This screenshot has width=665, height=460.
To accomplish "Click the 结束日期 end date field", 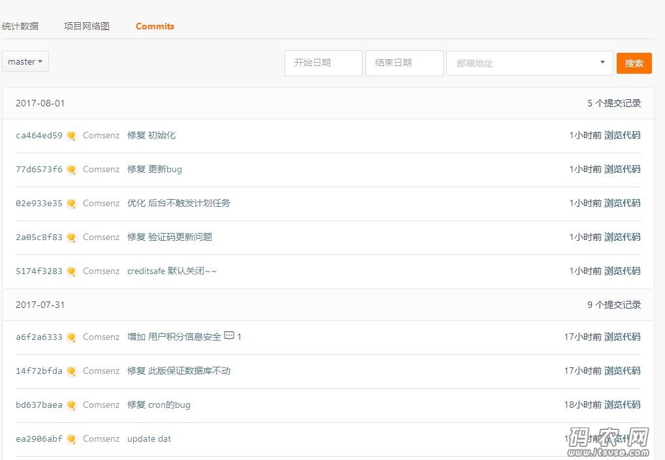I will point(405,63).
